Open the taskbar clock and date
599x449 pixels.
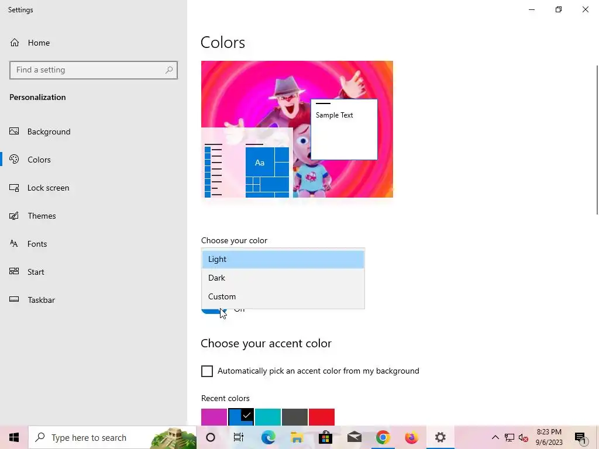tap(549, 437)
